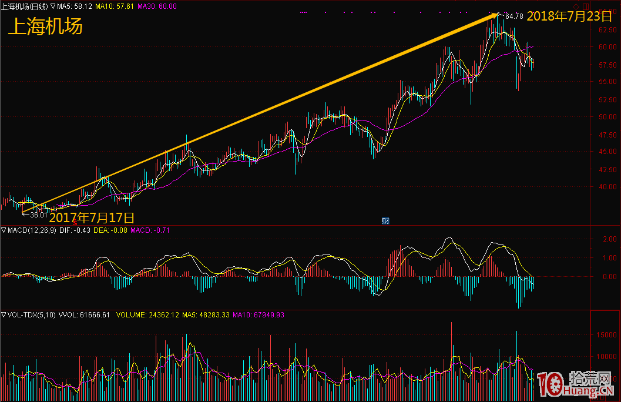The image size is (621, 402).
Task: Click the 64.78 high price label
Action: [x=514, y=16]
